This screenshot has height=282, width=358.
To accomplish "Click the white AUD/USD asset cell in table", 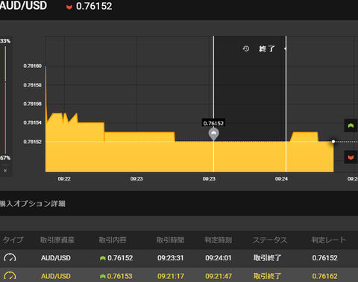I will point(56,258).
